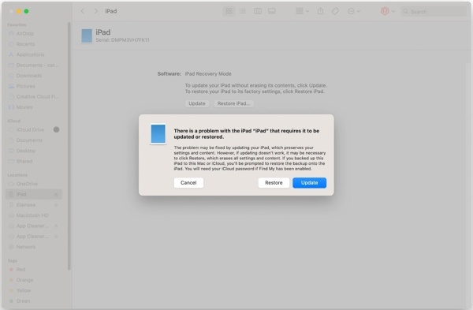The width and height of the screenshot is (473, 310).
Task: Open AirDrop in the sidebar
Action: (34, 33)
